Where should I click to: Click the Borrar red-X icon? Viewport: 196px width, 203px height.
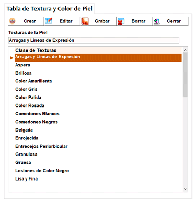(121, 21)
